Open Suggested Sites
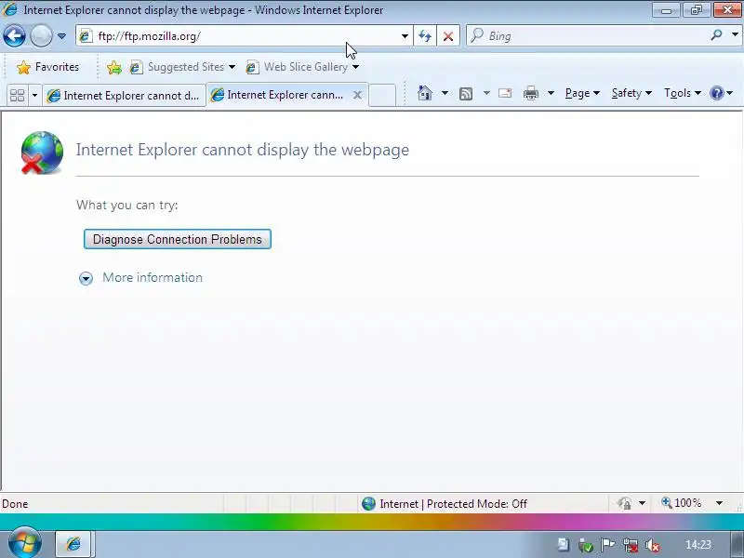 pyautogui.click(x=182, y=67)
